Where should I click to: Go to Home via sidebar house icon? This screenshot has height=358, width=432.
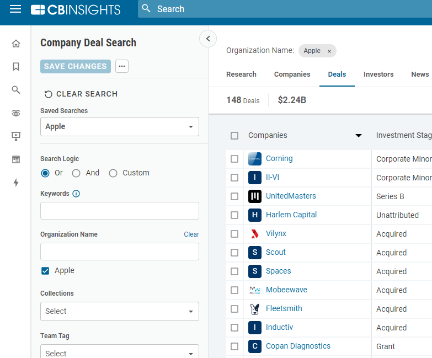point(16,44)
